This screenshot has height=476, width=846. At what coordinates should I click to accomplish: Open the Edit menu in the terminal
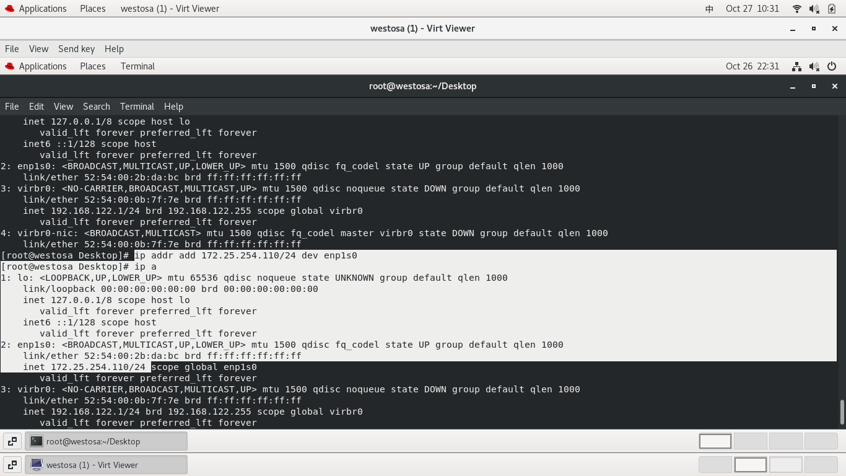[36, 106]
